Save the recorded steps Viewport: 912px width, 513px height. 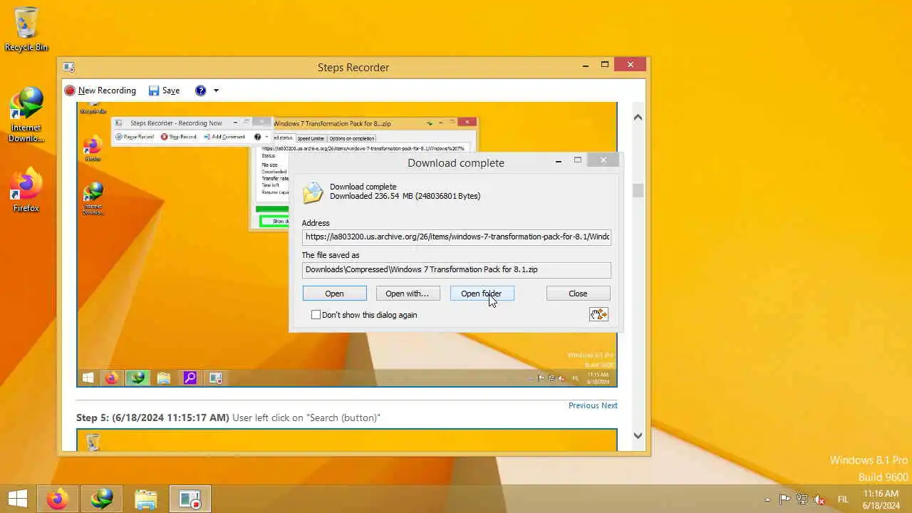click(164, 90)
